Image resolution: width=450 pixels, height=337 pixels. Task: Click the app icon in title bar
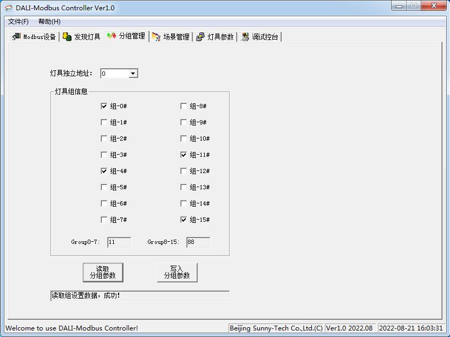(x=9, y=8)
